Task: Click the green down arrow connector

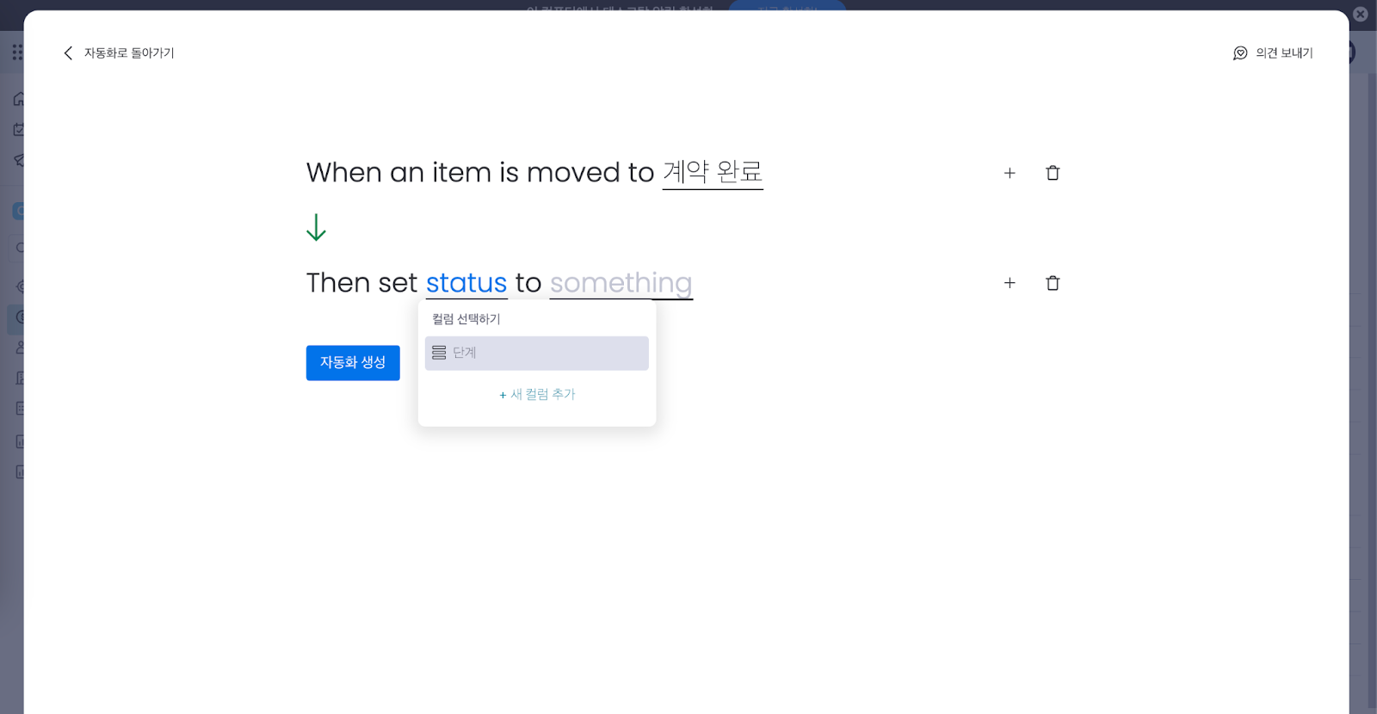Action: click(x=316, y=227)
